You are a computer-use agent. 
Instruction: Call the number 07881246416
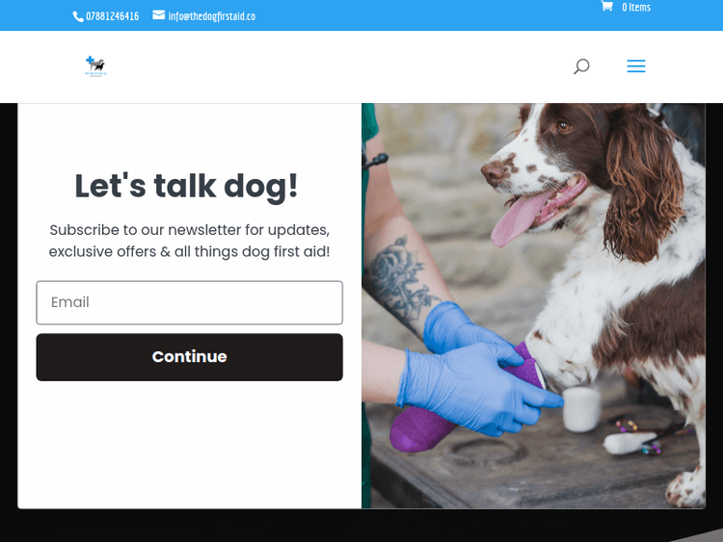pyautogui.click(x=112, y=16)
